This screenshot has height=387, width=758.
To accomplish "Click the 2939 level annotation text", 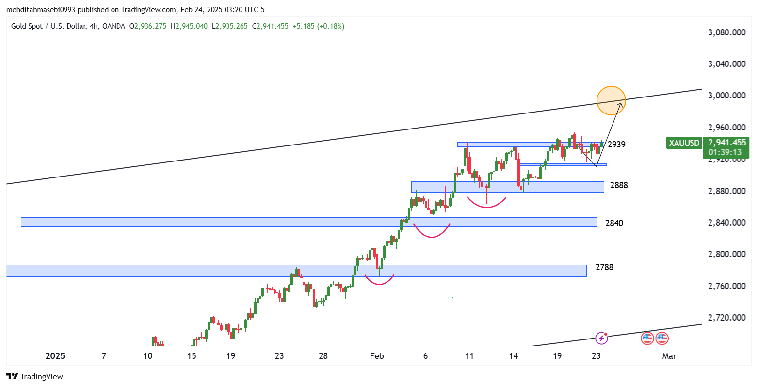I will pyautogui.click(x=616, y=145).
